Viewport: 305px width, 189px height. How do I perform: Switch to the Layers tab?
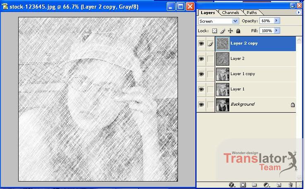(x=208, y=13)
